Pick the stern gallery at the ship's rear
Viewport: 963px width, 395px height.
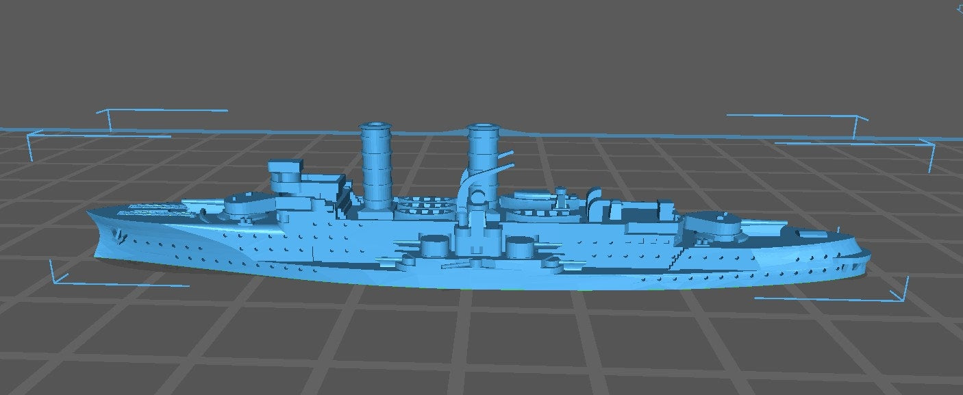coord(856,259)
